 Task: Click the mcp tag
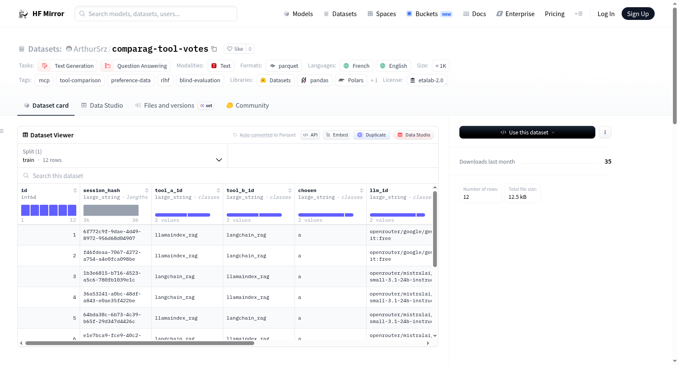click(x=44, y=80)
